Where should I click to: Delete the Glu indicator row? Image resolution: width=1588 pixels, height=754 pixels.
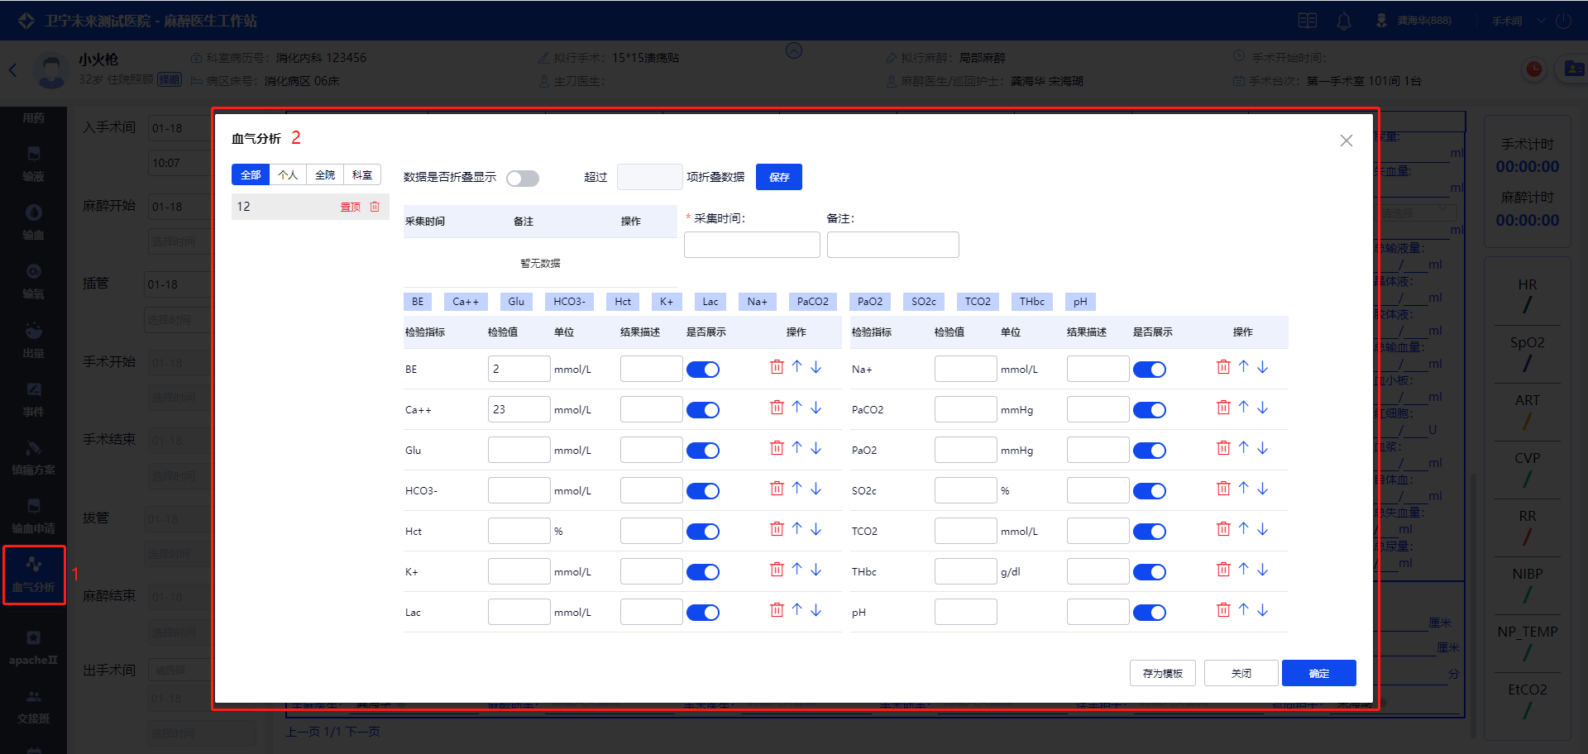click(x=777, y=448)
